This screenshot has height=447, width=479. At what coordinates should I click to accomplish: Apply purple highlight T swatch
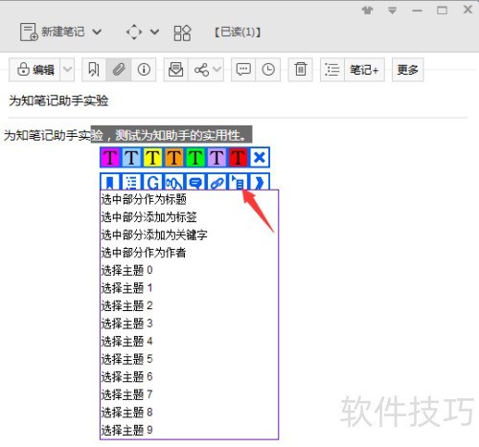(217, 157)
